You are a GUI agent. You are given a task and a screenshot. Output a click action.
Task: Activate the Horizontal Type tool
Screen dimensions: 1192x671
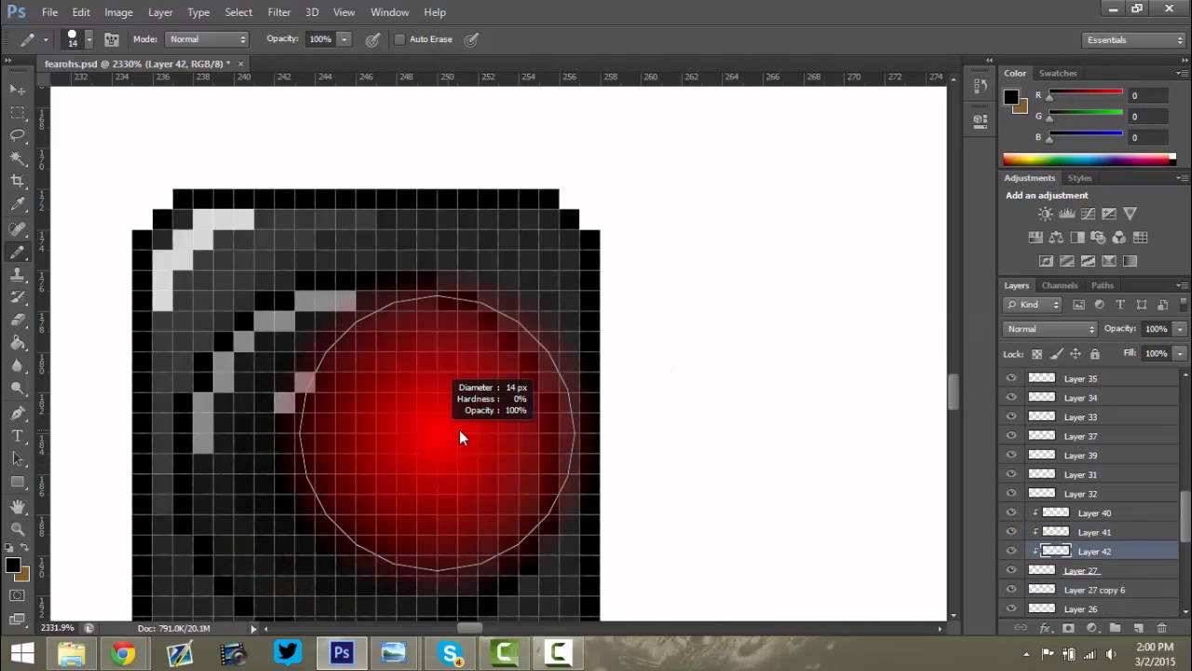(x=18, y=436)
